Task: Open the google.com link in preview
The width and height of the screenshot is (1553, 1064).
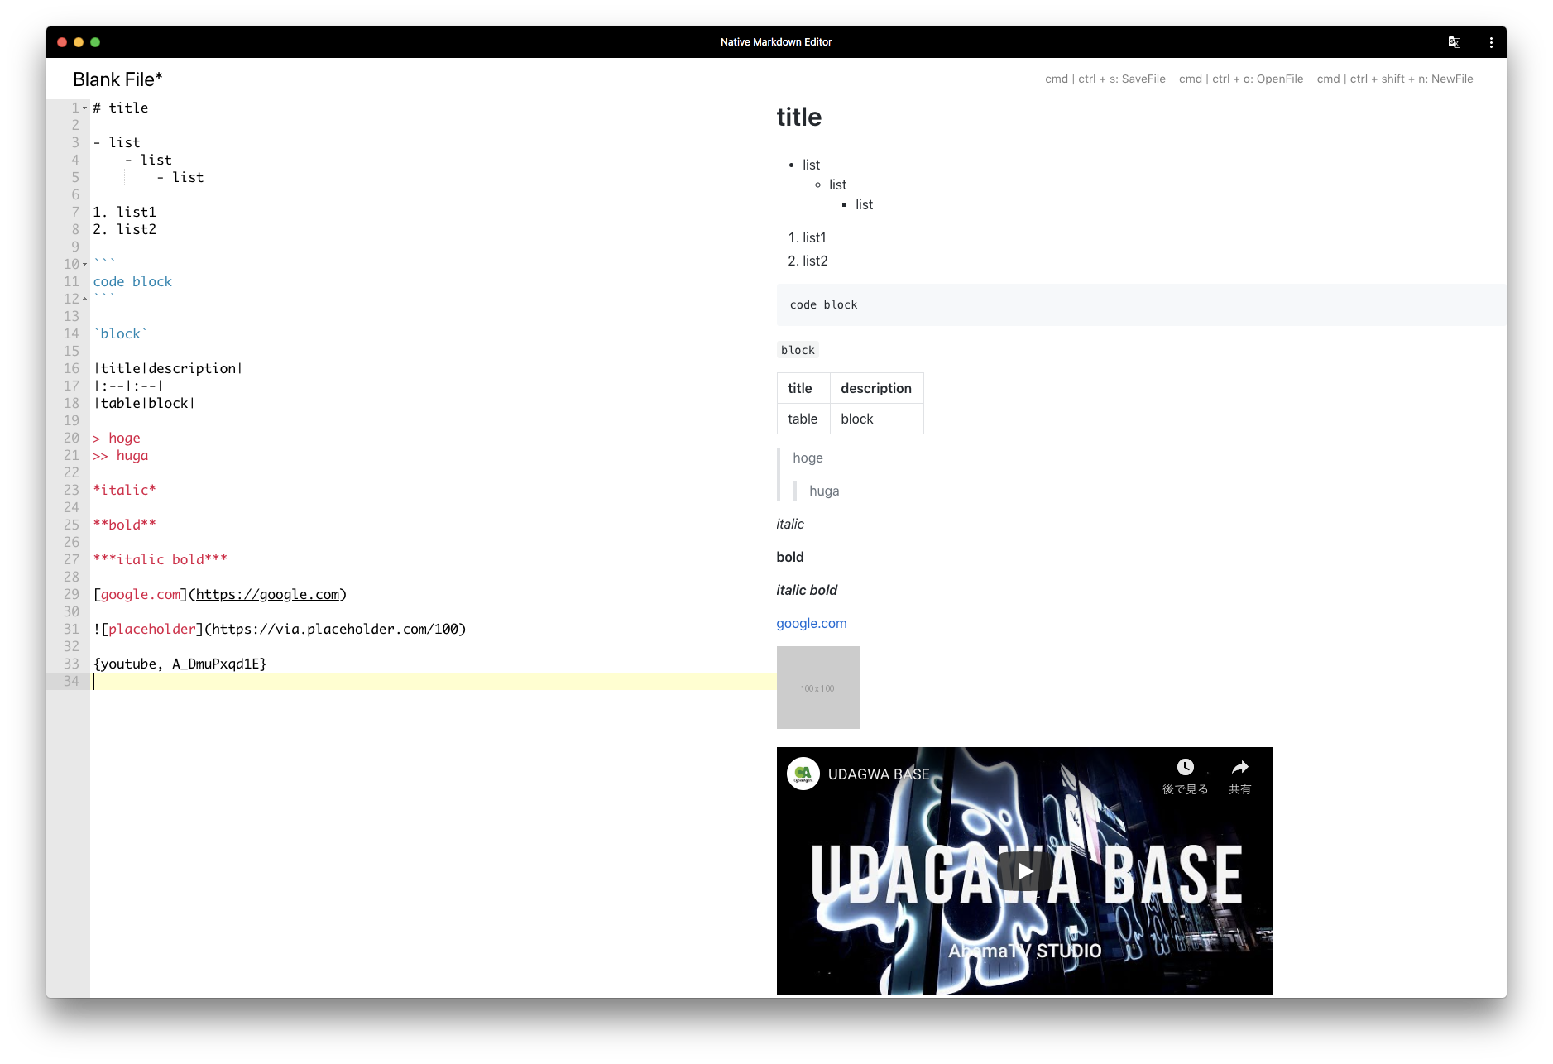Action: click(811, 623)
